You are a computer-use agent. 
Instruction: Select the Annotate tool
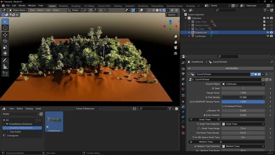(x=5, y=60)
